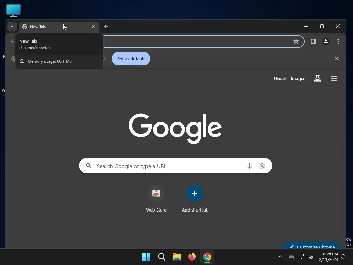The width and height of the screenshot is (353, 265).
Task: Open Windows Start menu
Action: (x=146, y=257)
